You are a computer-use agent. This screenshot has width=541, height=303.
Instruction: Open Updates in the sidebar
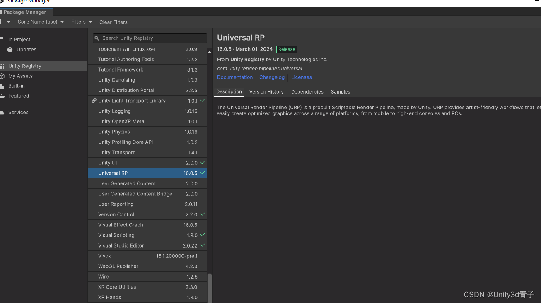tap(43, 49)
